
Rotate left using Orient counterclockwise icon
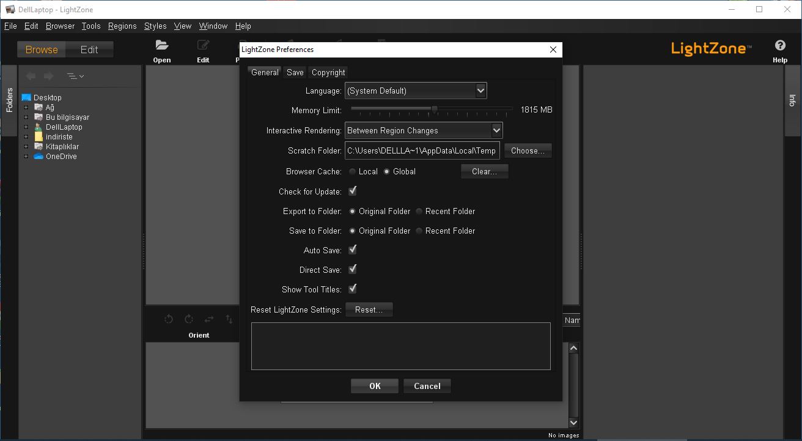pos(169,319)
